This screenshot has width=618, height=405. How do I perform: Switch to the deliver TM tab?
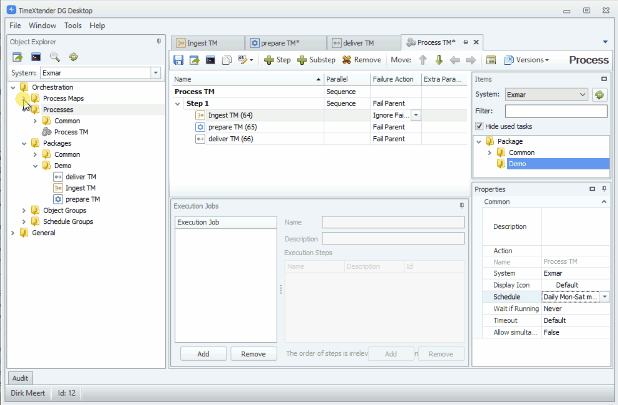(x=358, y=42)
